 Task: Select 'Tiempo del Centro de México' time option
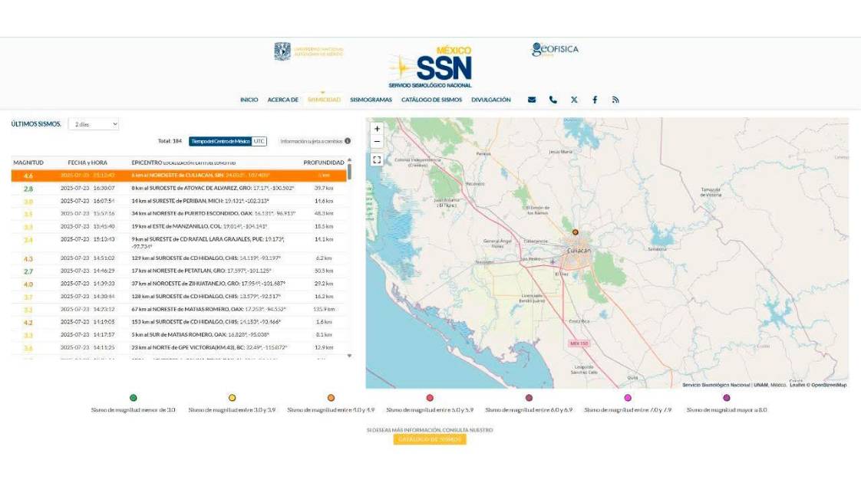point(219,141)
